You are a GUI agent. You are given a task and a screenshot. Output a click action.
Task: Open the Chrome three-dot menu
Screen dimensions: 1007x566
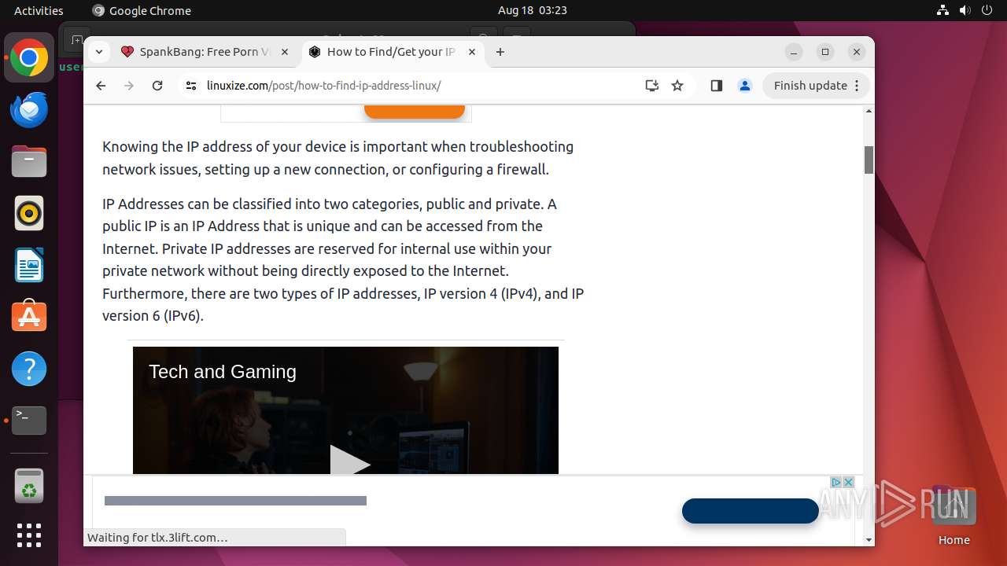click(x=858, y=86)
